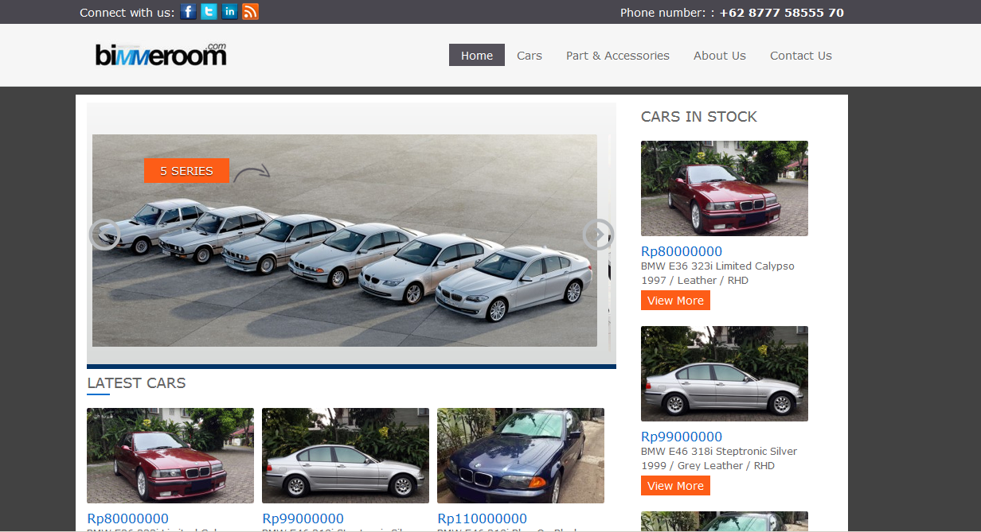Screen dimensions: 981x532
Task: Click the 5 SERIES banner label
Action: [x=186, y=171]
